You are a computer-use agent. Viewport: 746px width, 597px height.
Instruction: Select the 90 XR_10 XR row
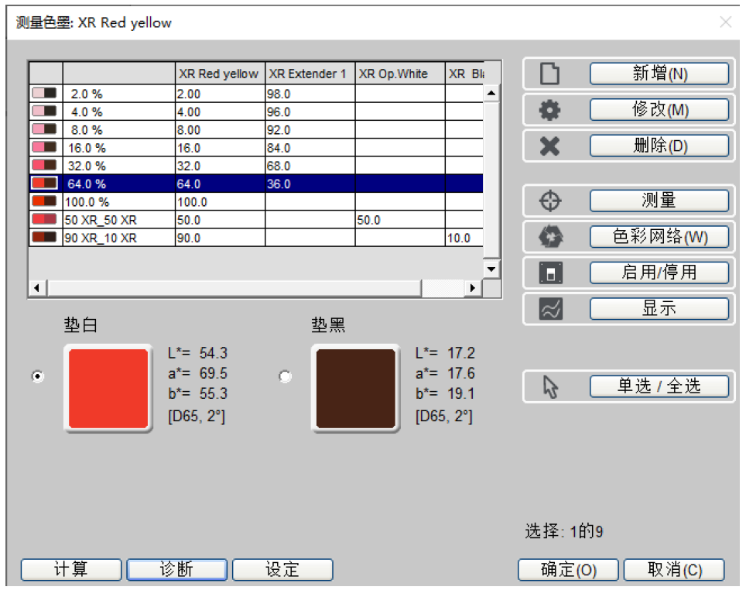tap(256, 238)
